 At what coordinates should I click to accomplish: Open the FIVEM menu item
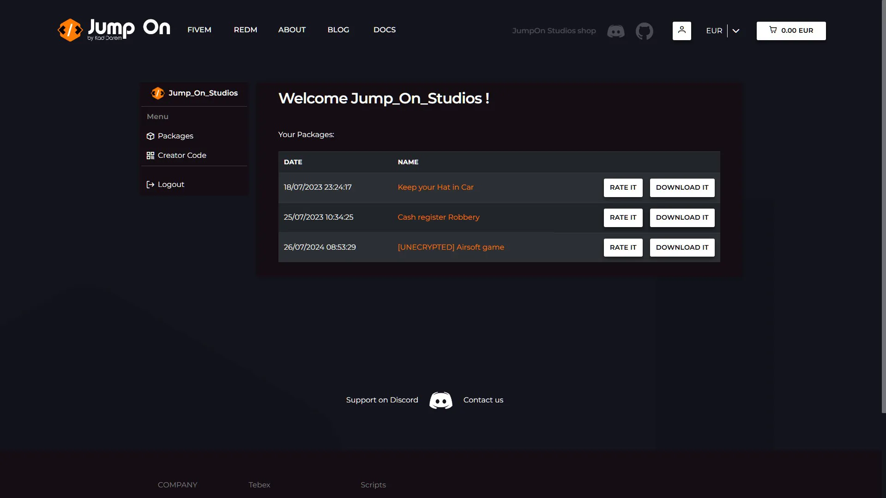[x=199, y=30]
